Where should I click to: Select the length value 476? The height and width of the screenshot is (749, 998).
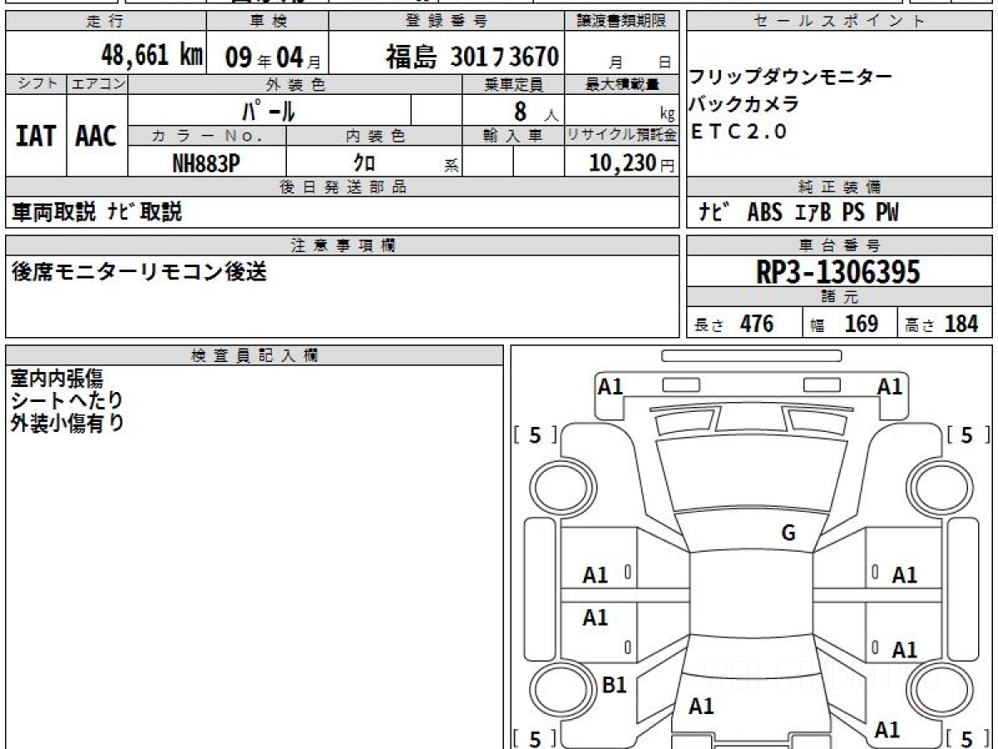[757, 324]
